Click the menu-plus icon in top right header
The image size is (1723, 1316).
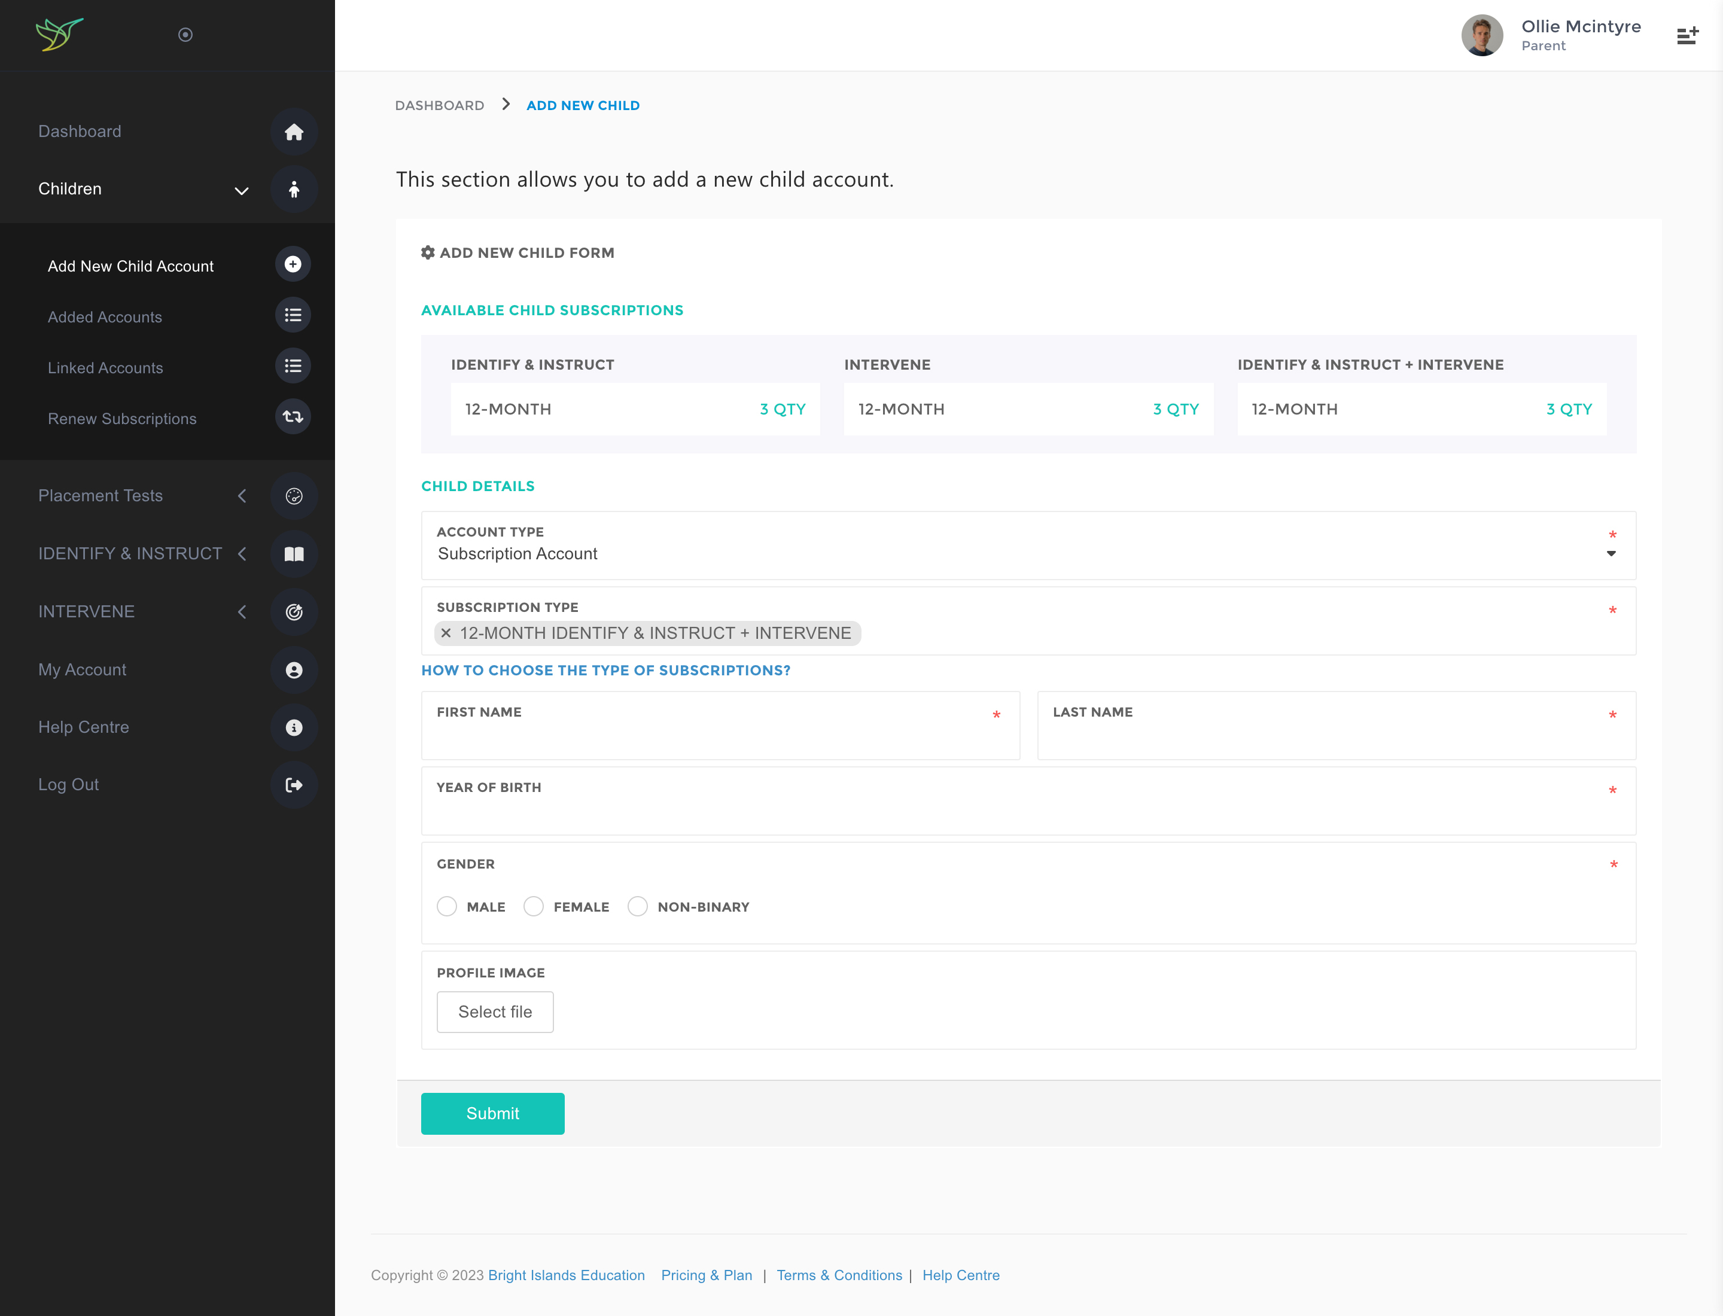pyautogui.click(x=1687, y=36)
